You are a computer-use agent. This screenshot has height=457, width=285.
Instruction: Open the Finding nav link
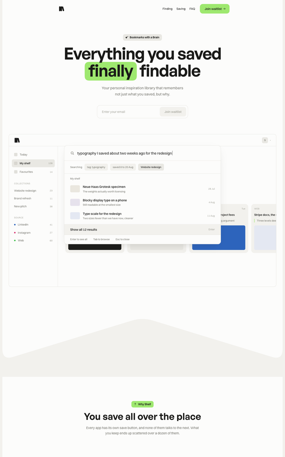(167, 9)
